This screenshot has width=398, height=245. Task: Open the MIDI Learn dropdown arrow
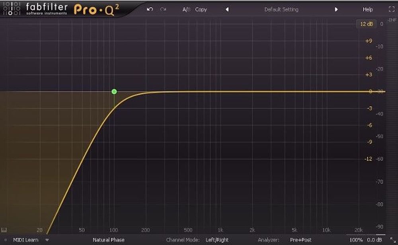point(47,240)
